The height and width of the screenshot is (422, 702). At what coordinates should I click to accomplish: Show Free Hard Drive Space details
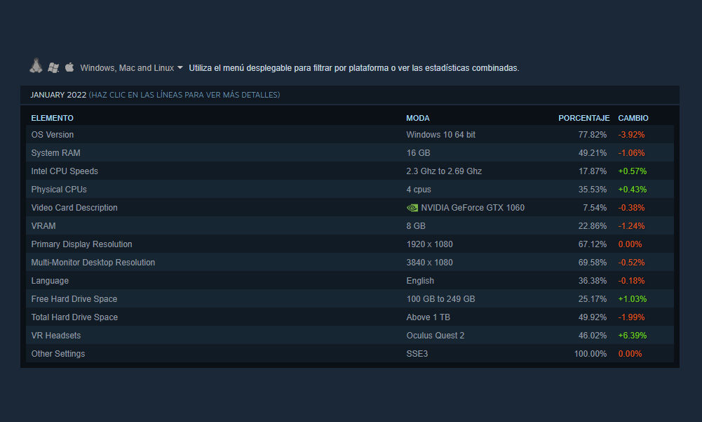pos(74,299)
